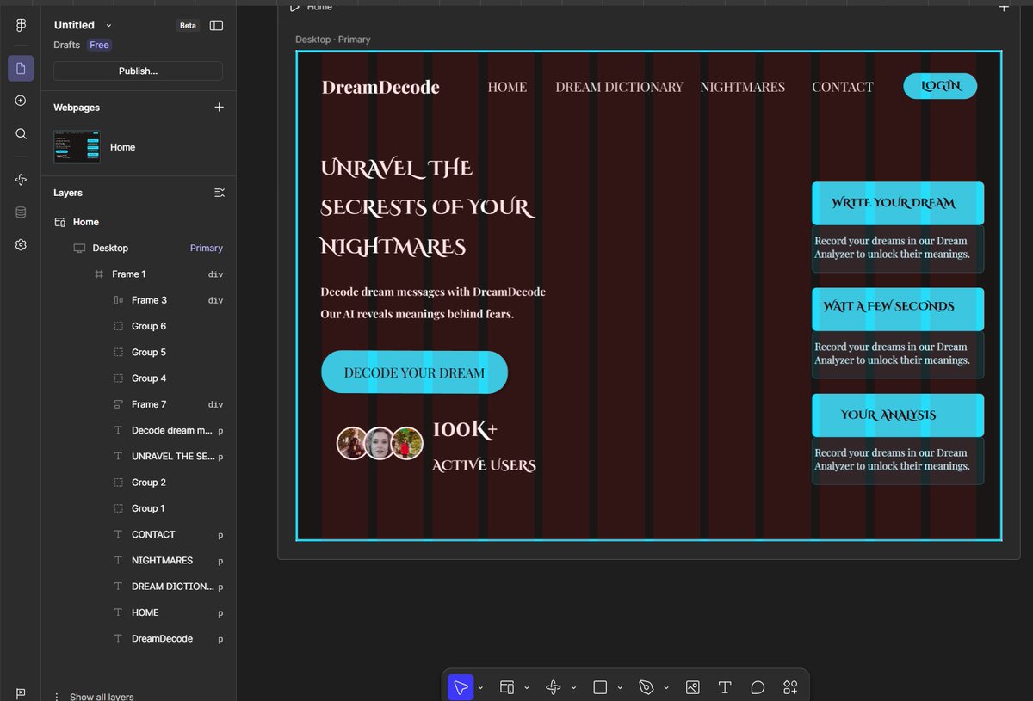Viewport: 1033px width, 701px height.
Task: Select the Primary label on Desktop layer
Action: coord(207,248)
